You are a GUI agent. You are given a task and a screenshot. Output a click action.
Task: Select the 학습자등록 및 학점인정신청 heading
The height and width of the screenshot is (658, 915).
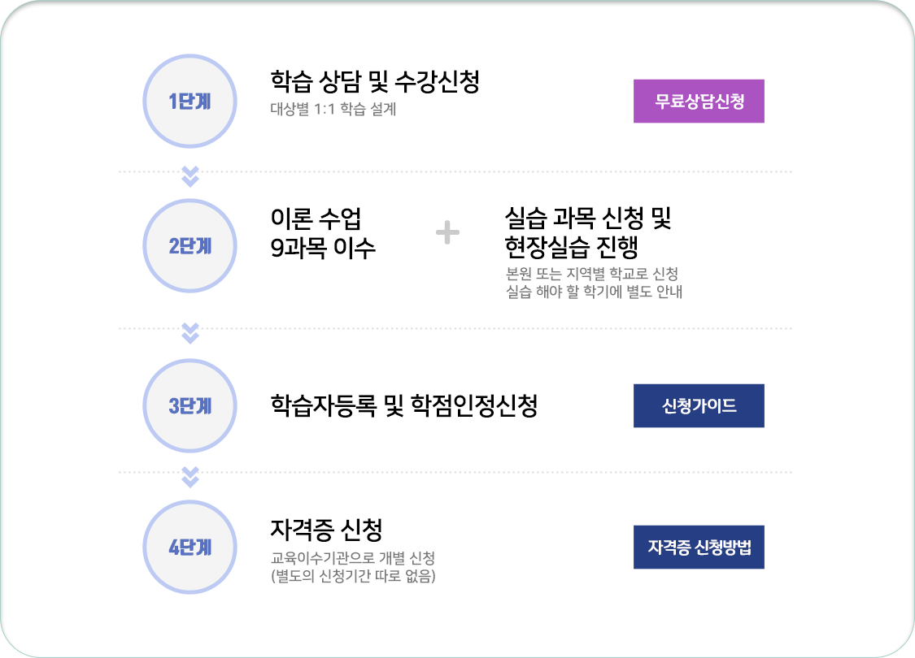(x=403, y=405)
